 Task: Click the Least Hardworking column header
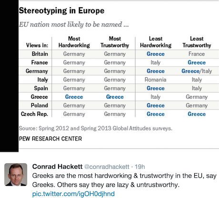tap(156, 42)
